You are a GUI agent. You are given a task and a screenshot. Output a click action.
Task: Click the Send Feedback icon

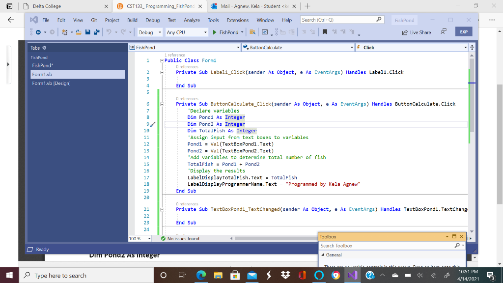(444, 32)
